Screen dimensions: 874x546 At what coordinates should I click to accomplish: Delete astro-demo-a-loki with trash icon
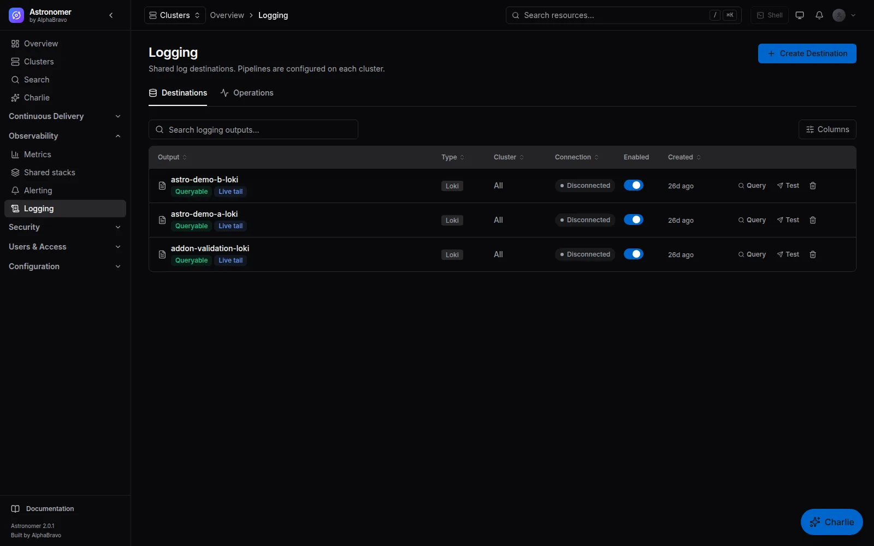pos(813,220)
